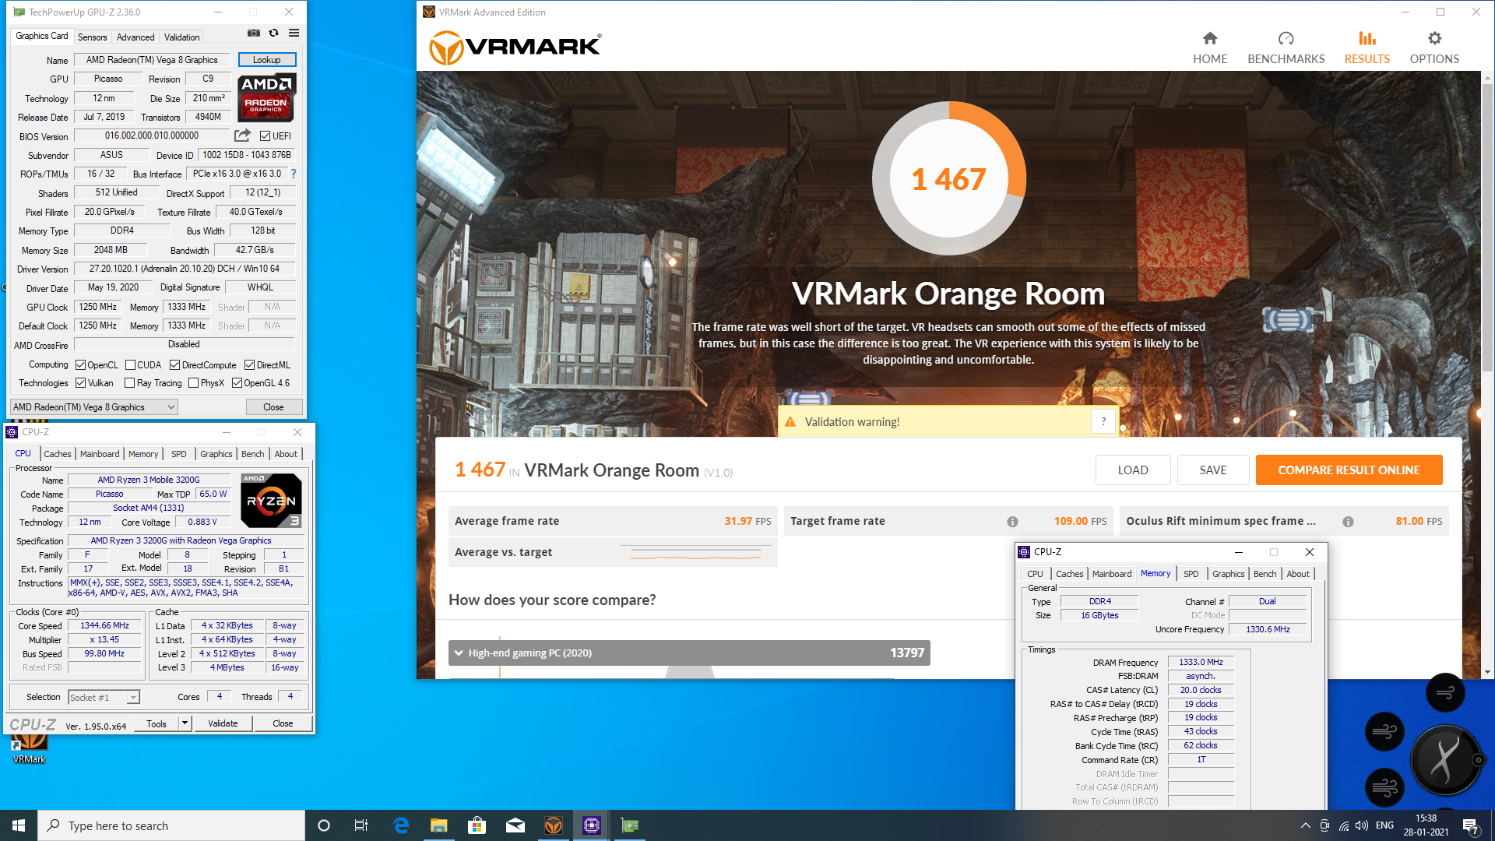Click the Average vs. target frame graph
The height and width of the screenshot is (841, 1495).
tap(696, 554)
